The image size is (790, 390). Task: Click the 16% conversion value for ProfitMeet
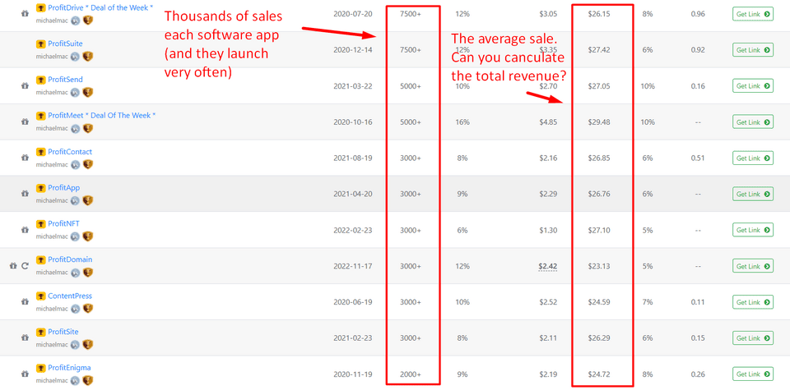(462, 122)
